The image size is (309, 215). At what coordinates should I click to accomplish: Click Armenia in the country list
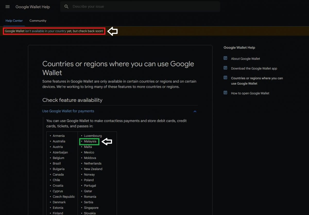[59, 136]
